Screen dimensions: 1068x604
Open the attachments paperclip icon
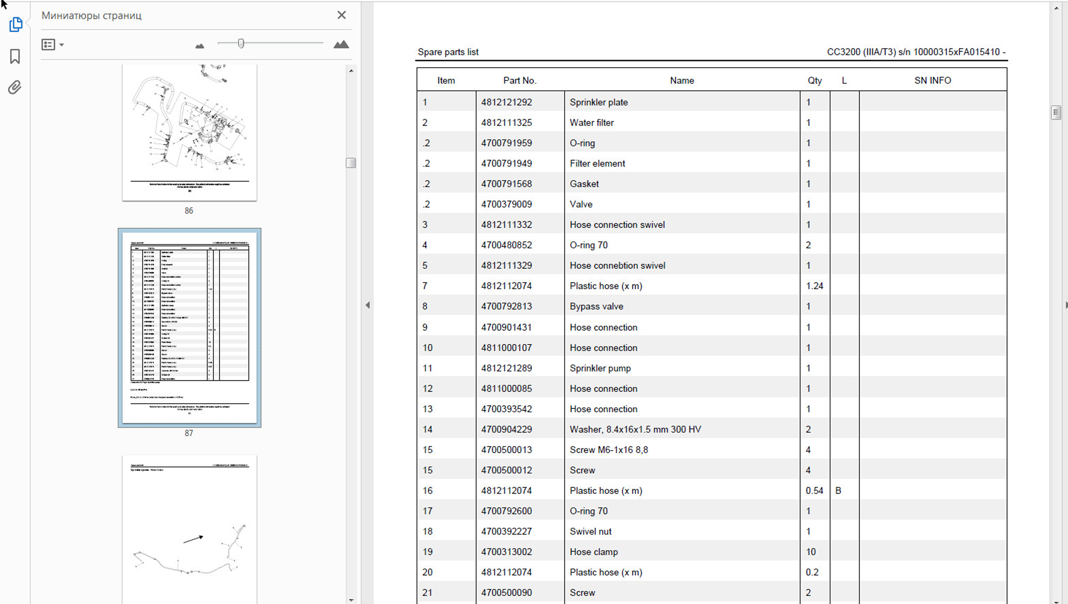[14, 87]
